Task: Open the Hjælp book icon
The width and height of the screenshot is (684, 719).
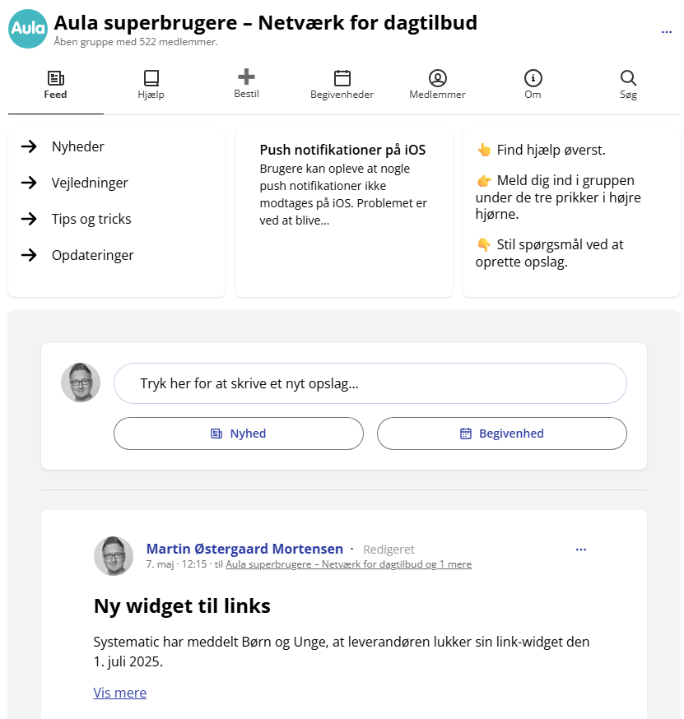Action: pos(151,79)
